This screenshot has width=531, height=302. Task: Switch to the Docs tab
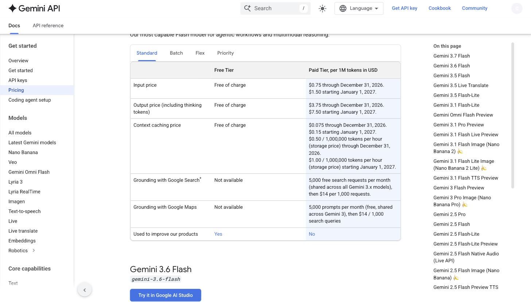14,26
